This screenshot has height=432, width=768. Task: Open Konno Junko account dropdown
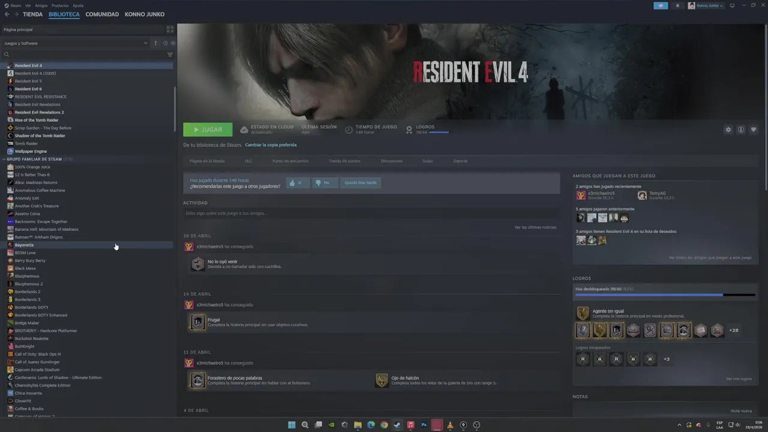tap(706, 5)
